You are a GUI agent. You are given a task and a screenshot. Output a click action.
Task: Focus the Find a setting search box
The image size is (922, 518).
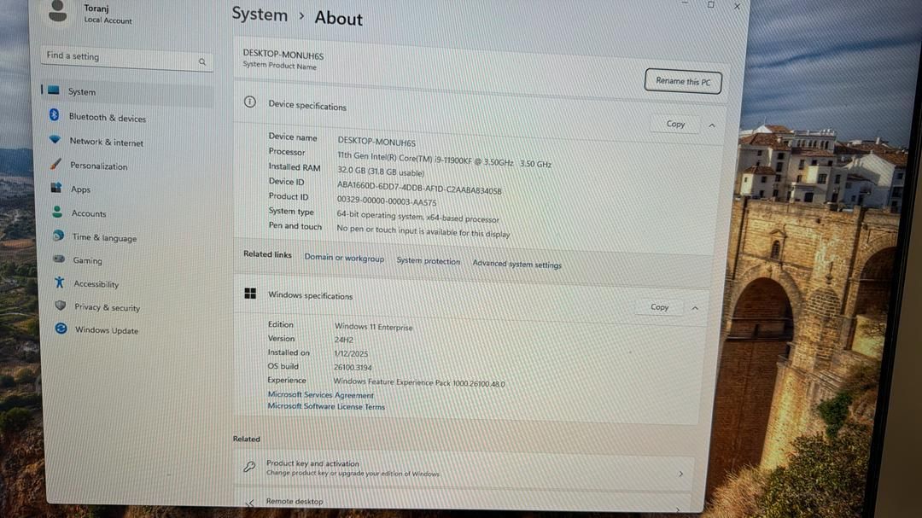(x=126, y=59)
